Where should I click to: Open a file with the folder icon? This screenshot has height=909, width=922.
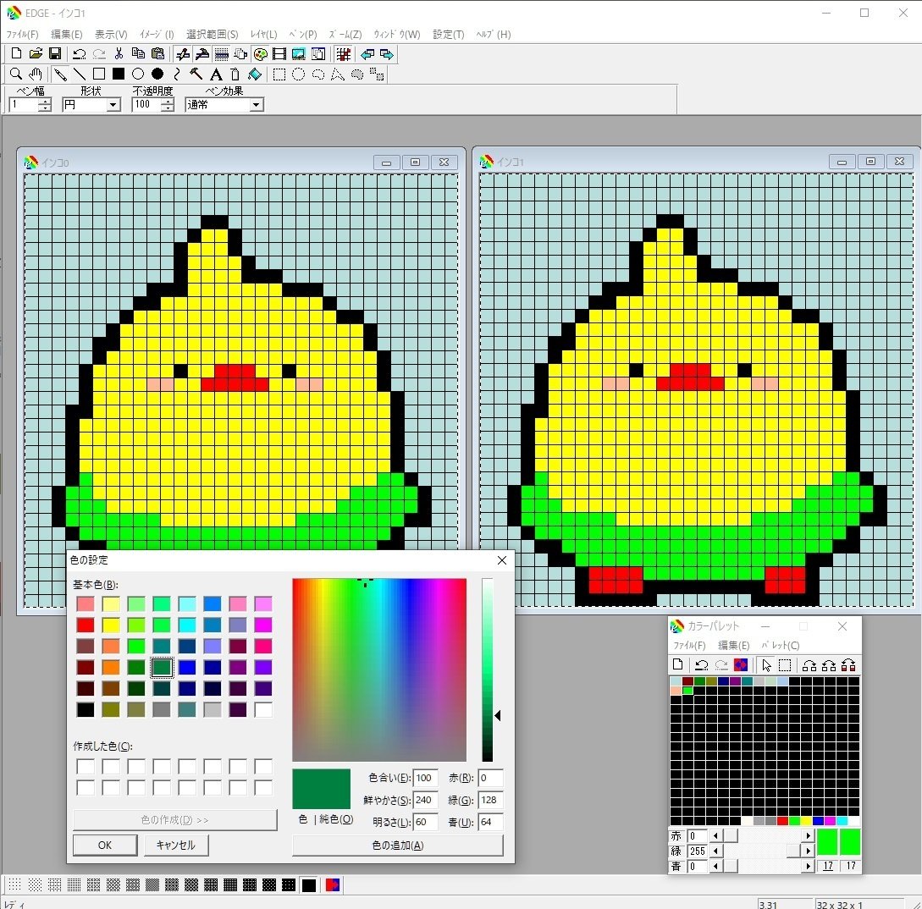point(36,54)
